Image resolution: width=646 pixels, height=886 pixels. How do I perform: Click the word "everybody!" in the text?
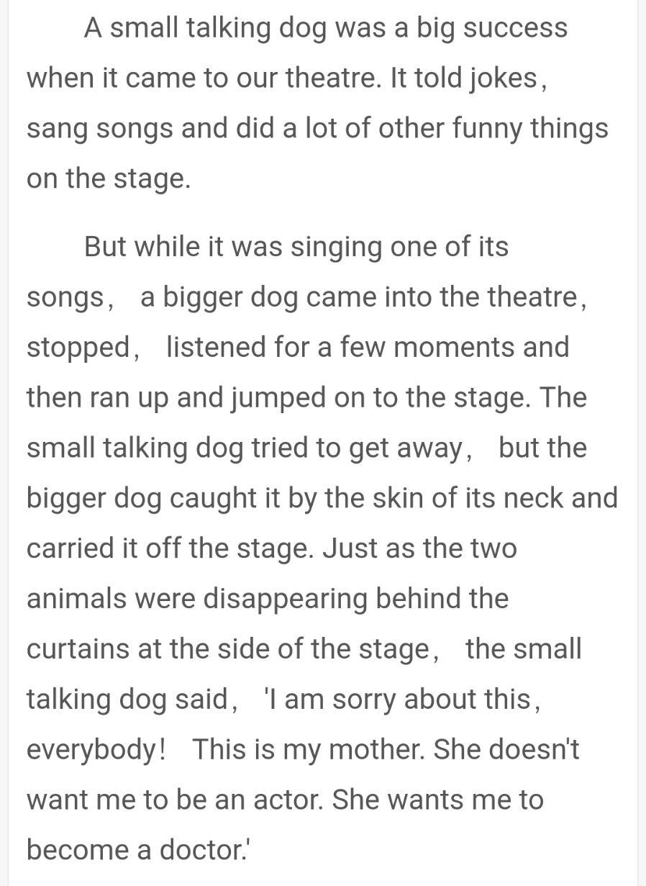tap(96, 750)
